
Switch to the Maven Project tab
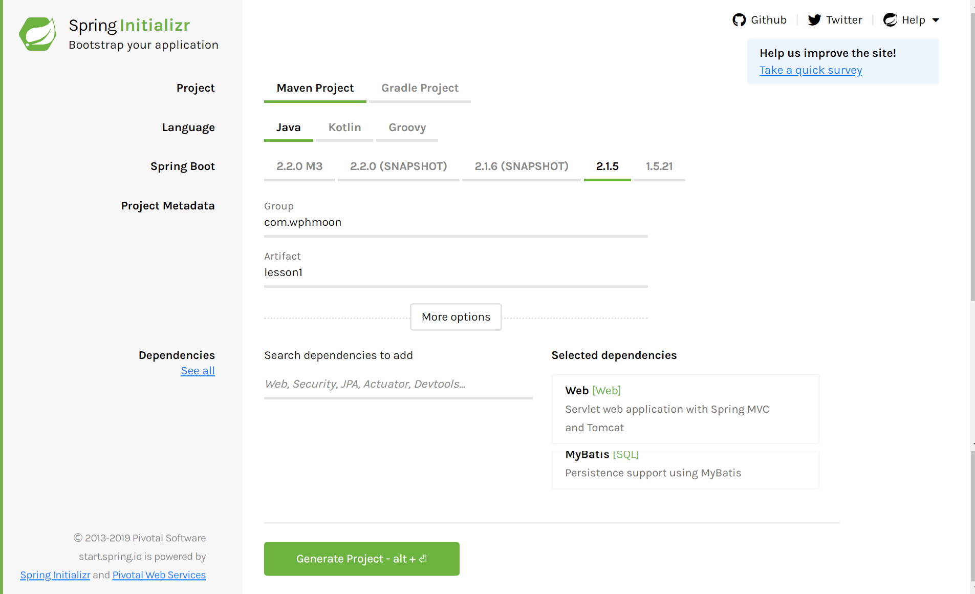[315, 88]
